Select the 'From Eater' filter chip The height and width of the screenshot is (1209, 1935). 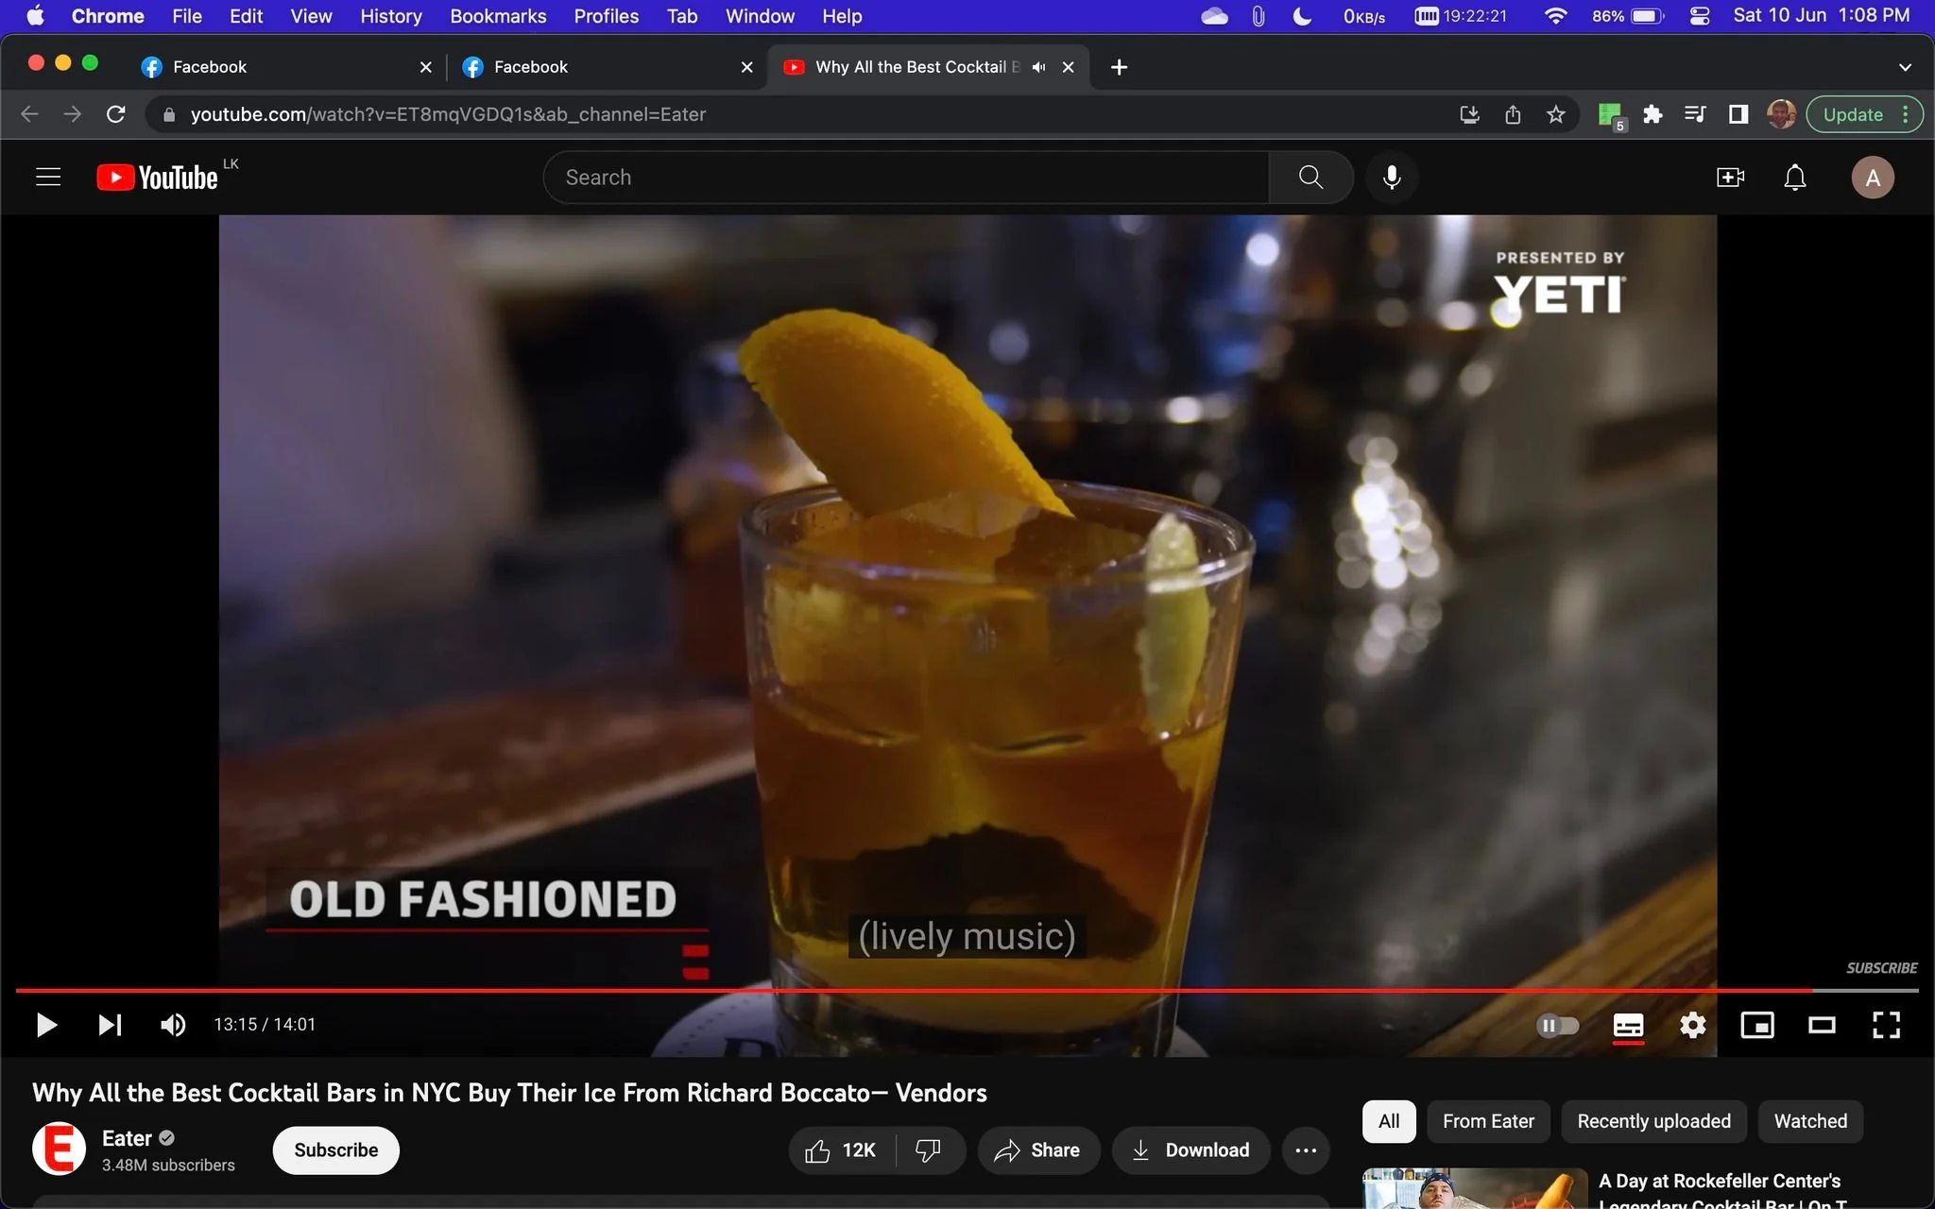1488,1121
